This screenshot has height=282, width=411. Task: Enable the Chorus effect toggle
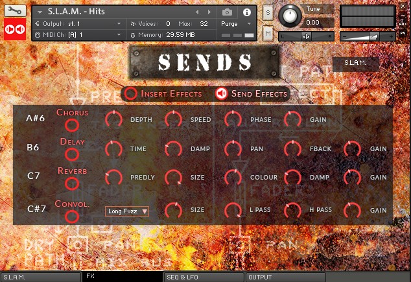coord(72,125)
